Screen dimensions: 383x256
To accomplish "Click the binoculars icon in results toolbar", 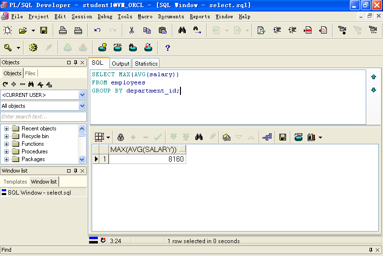I will pos(199,137).
